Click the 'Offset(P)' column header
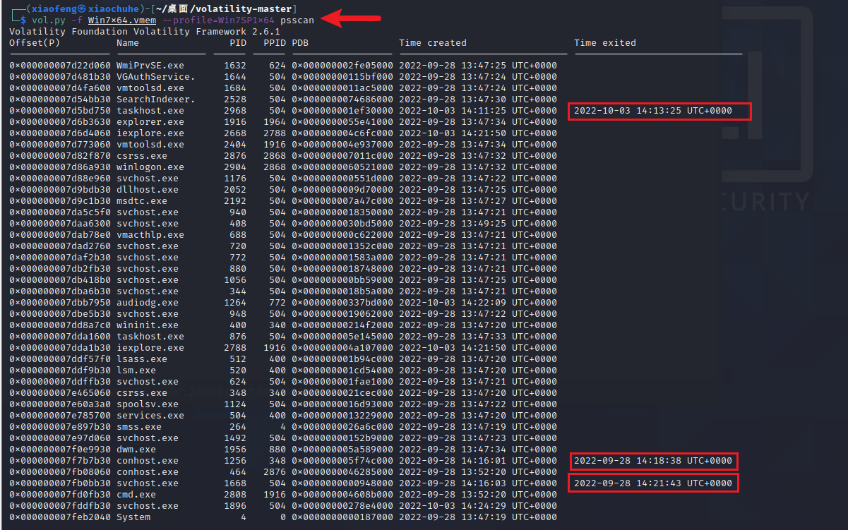This screenshot has width=848, height=530. click(x=35, y=43)
